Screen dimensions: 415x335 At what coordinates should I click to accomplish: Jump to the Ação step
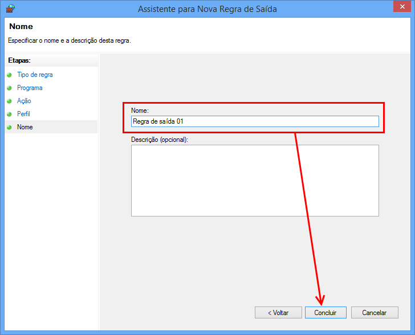(x=24, y=101)
